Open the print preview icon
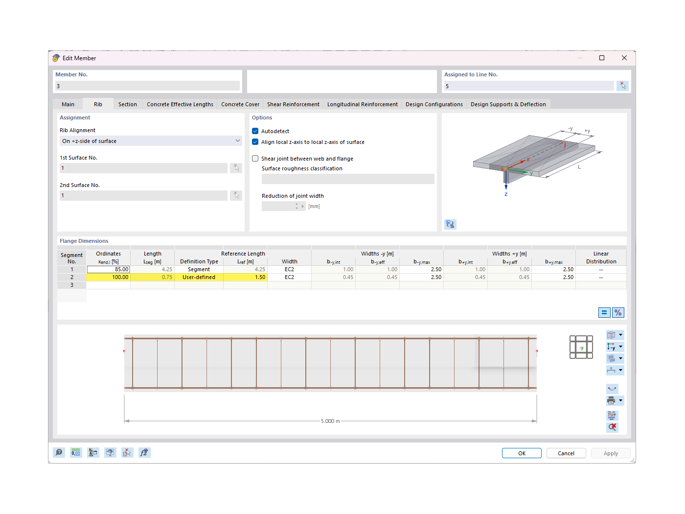The image size is (685, 514). (612, 415)
